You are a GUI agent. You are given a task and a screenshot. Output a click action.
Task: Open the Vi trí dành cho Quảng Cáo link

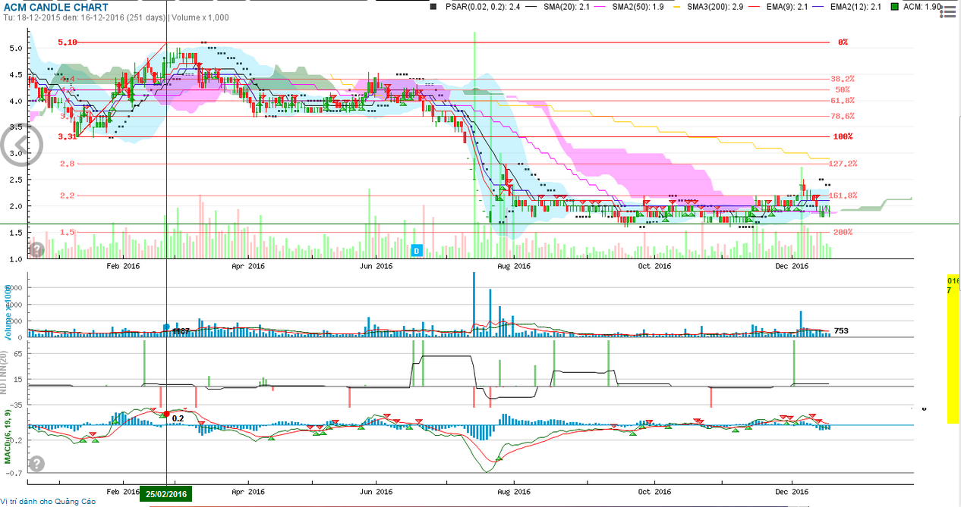coord(49,501)
